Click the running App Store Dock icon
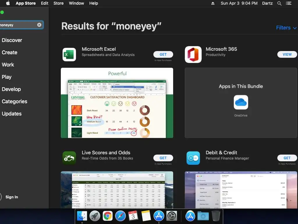Viewport: 298px width, 224px height. coord(159,216)
